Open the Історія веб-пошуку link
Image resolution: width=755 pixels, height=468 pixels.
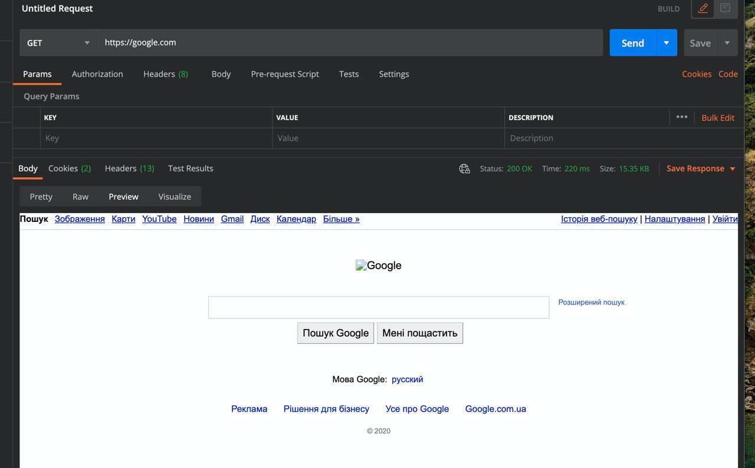tap(599, 219)
